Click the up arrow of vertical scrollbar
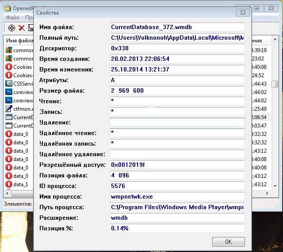 [x=275, y=39]
